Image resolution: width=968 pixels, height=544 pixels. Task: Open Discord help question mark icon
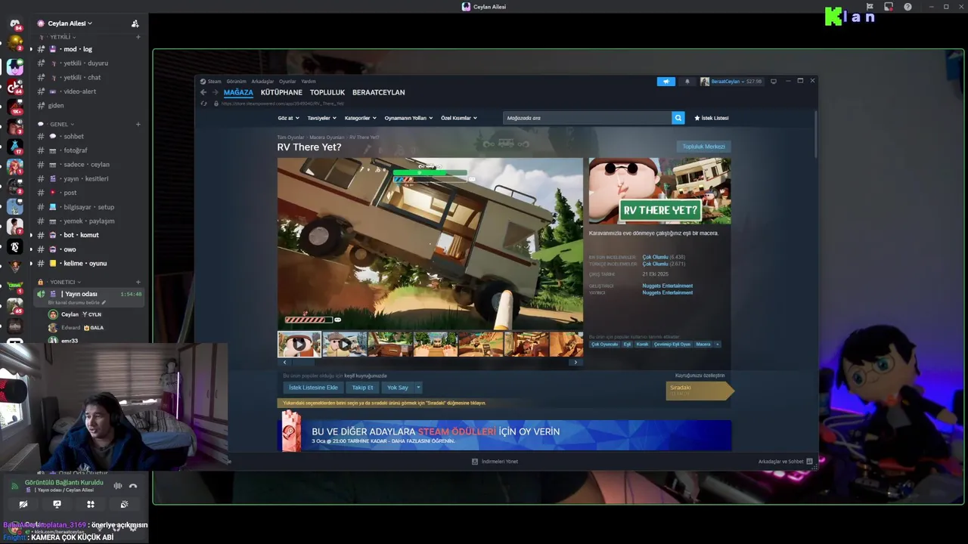point(907,7)
